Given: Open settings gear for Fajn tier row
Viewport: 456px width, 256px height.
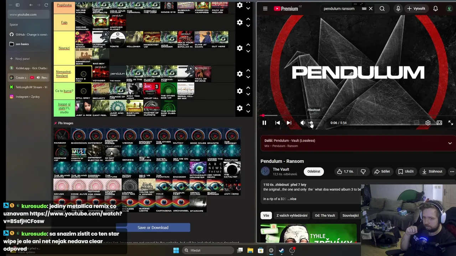Looking at the screenshot, I should (240, 22).
